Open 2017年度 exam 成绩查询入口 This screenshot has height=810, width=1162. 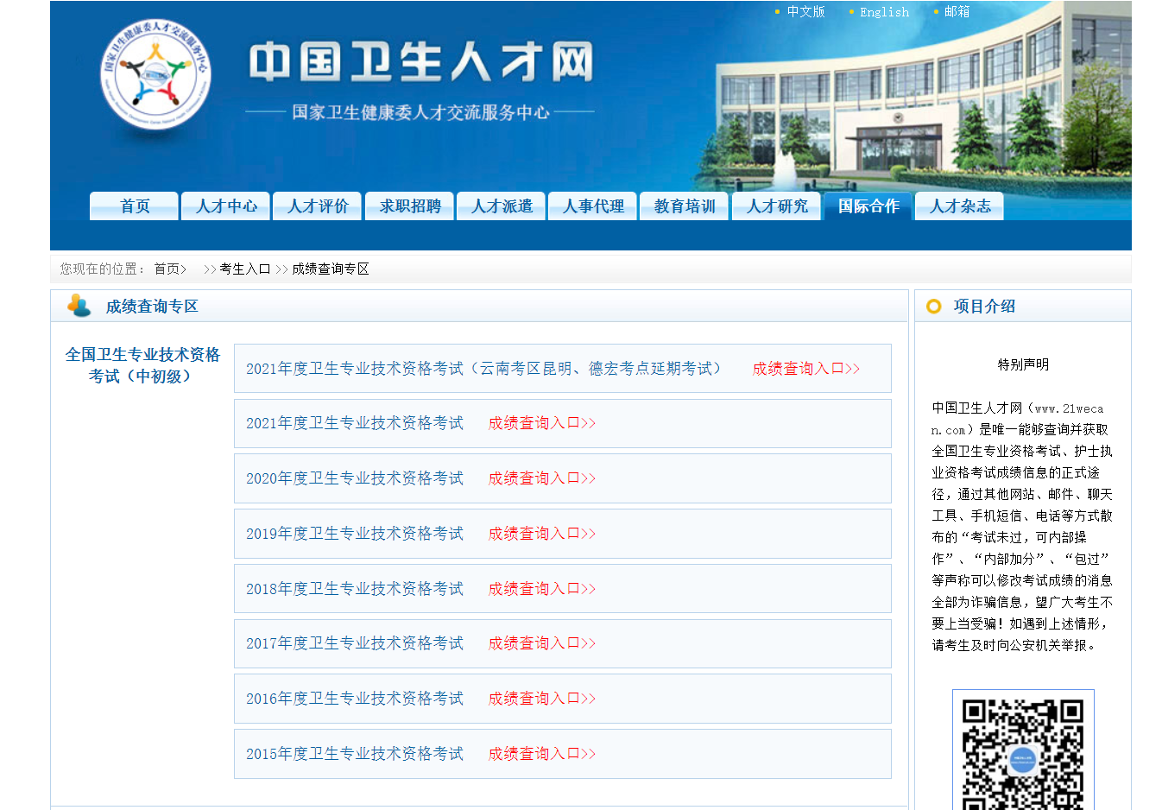click(542, 643)
